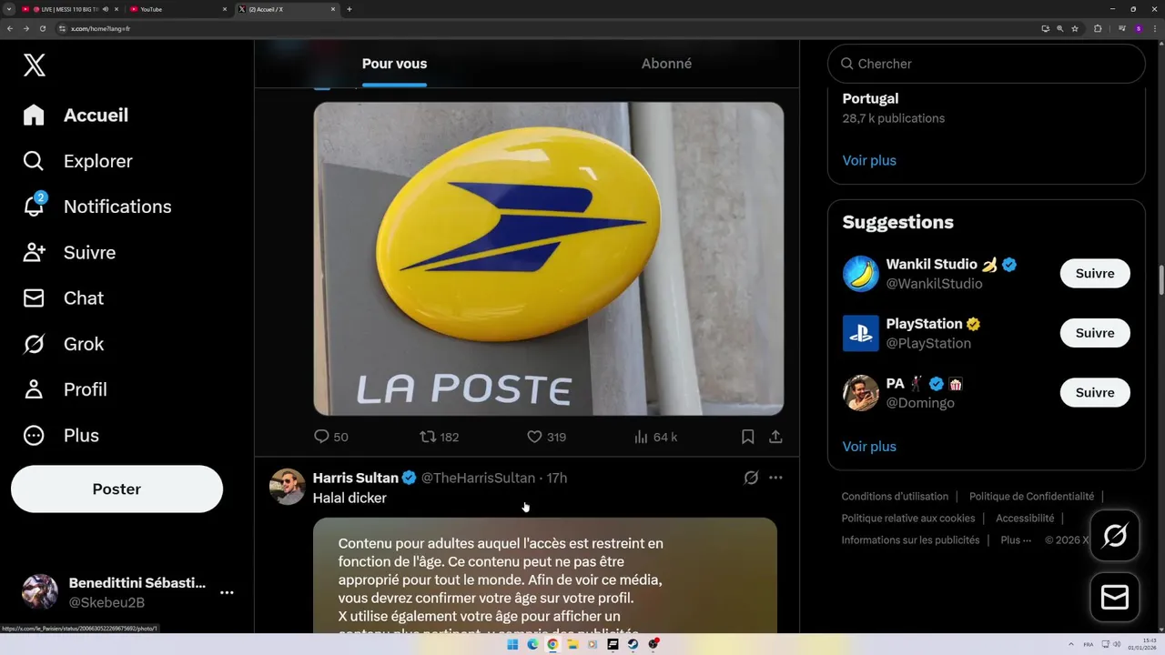Open the browser extensions menu
Viewport: 1165px width, 655px height.
tap(1098, 28)
